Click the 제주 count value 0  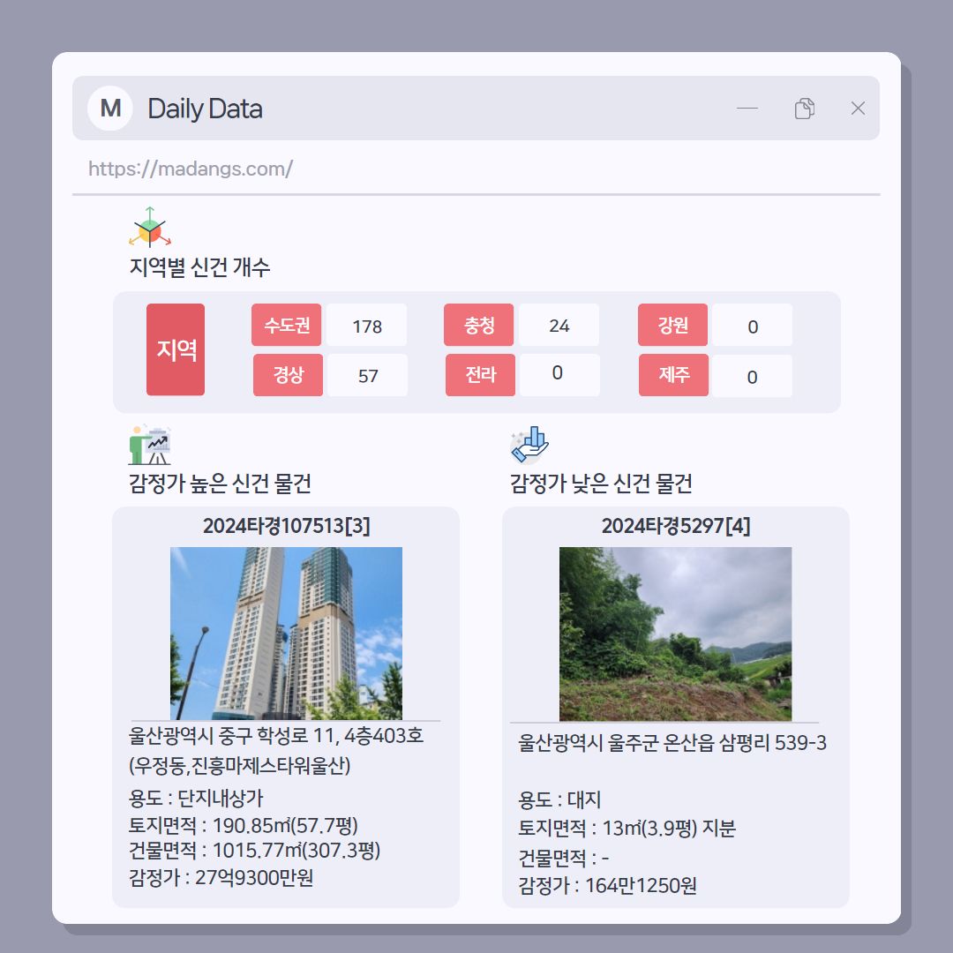pos(753,376)
